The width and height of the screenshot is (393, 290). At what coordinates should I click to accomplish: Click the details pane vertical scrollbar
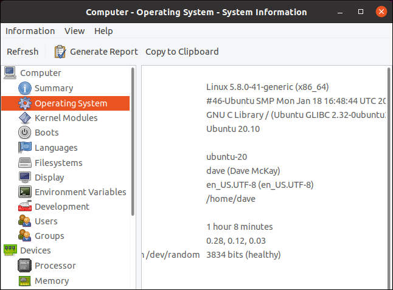[x=389, y=176]
